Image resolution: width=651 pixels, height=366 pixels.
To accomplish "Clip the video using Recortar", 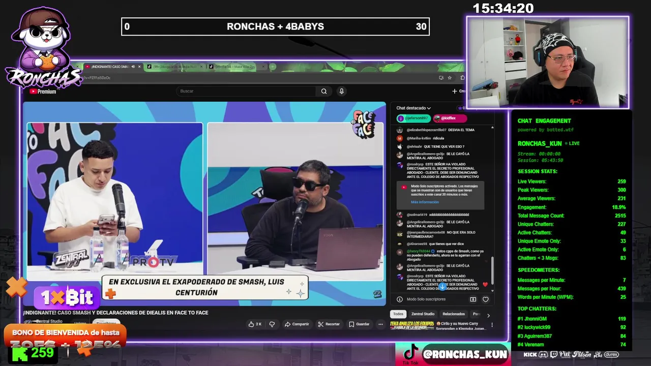I will [x=329, y=324].
